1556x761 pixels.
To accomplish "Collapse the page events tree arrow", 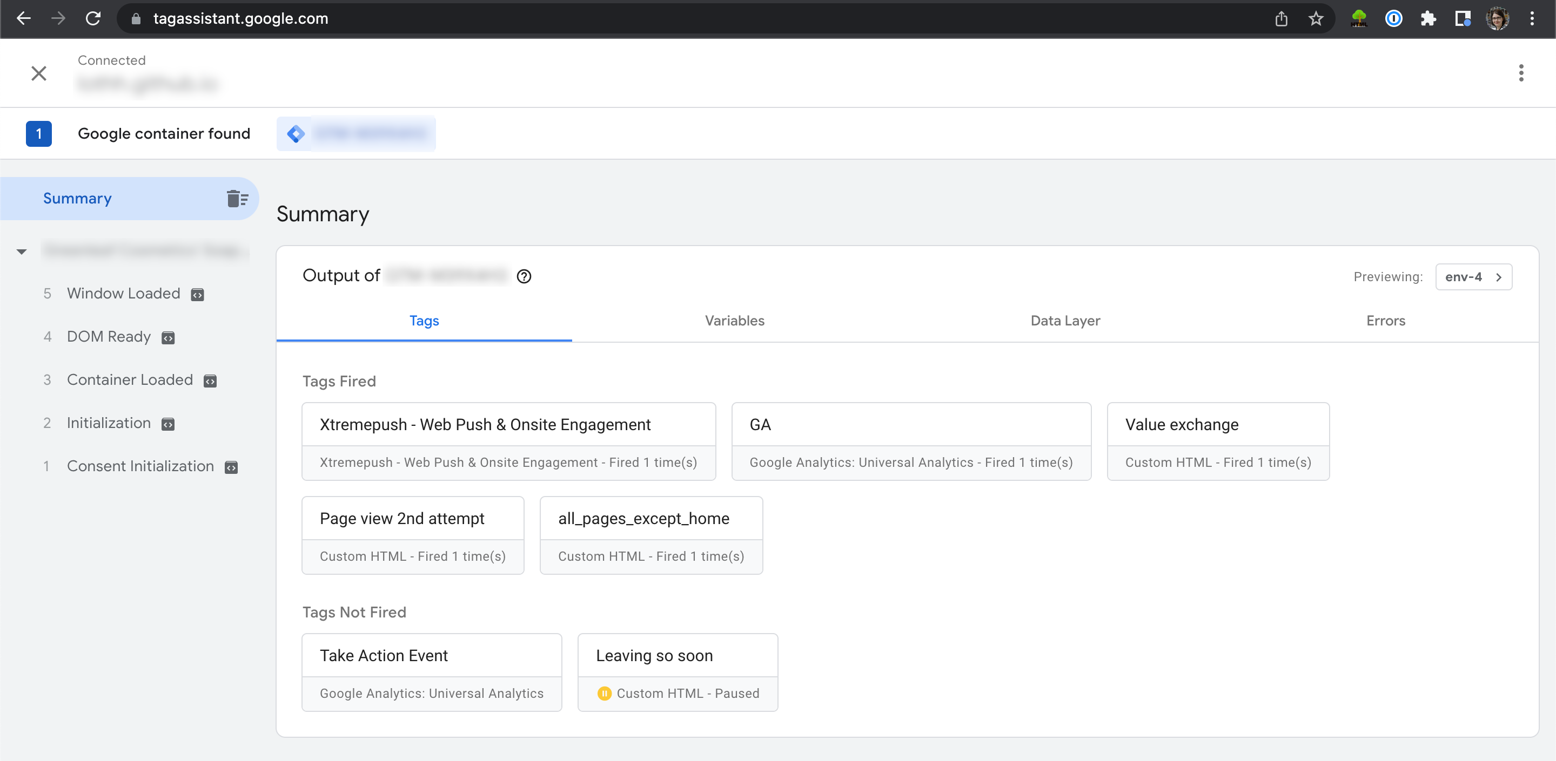I will pyautogui.click(x=22, y=251).
